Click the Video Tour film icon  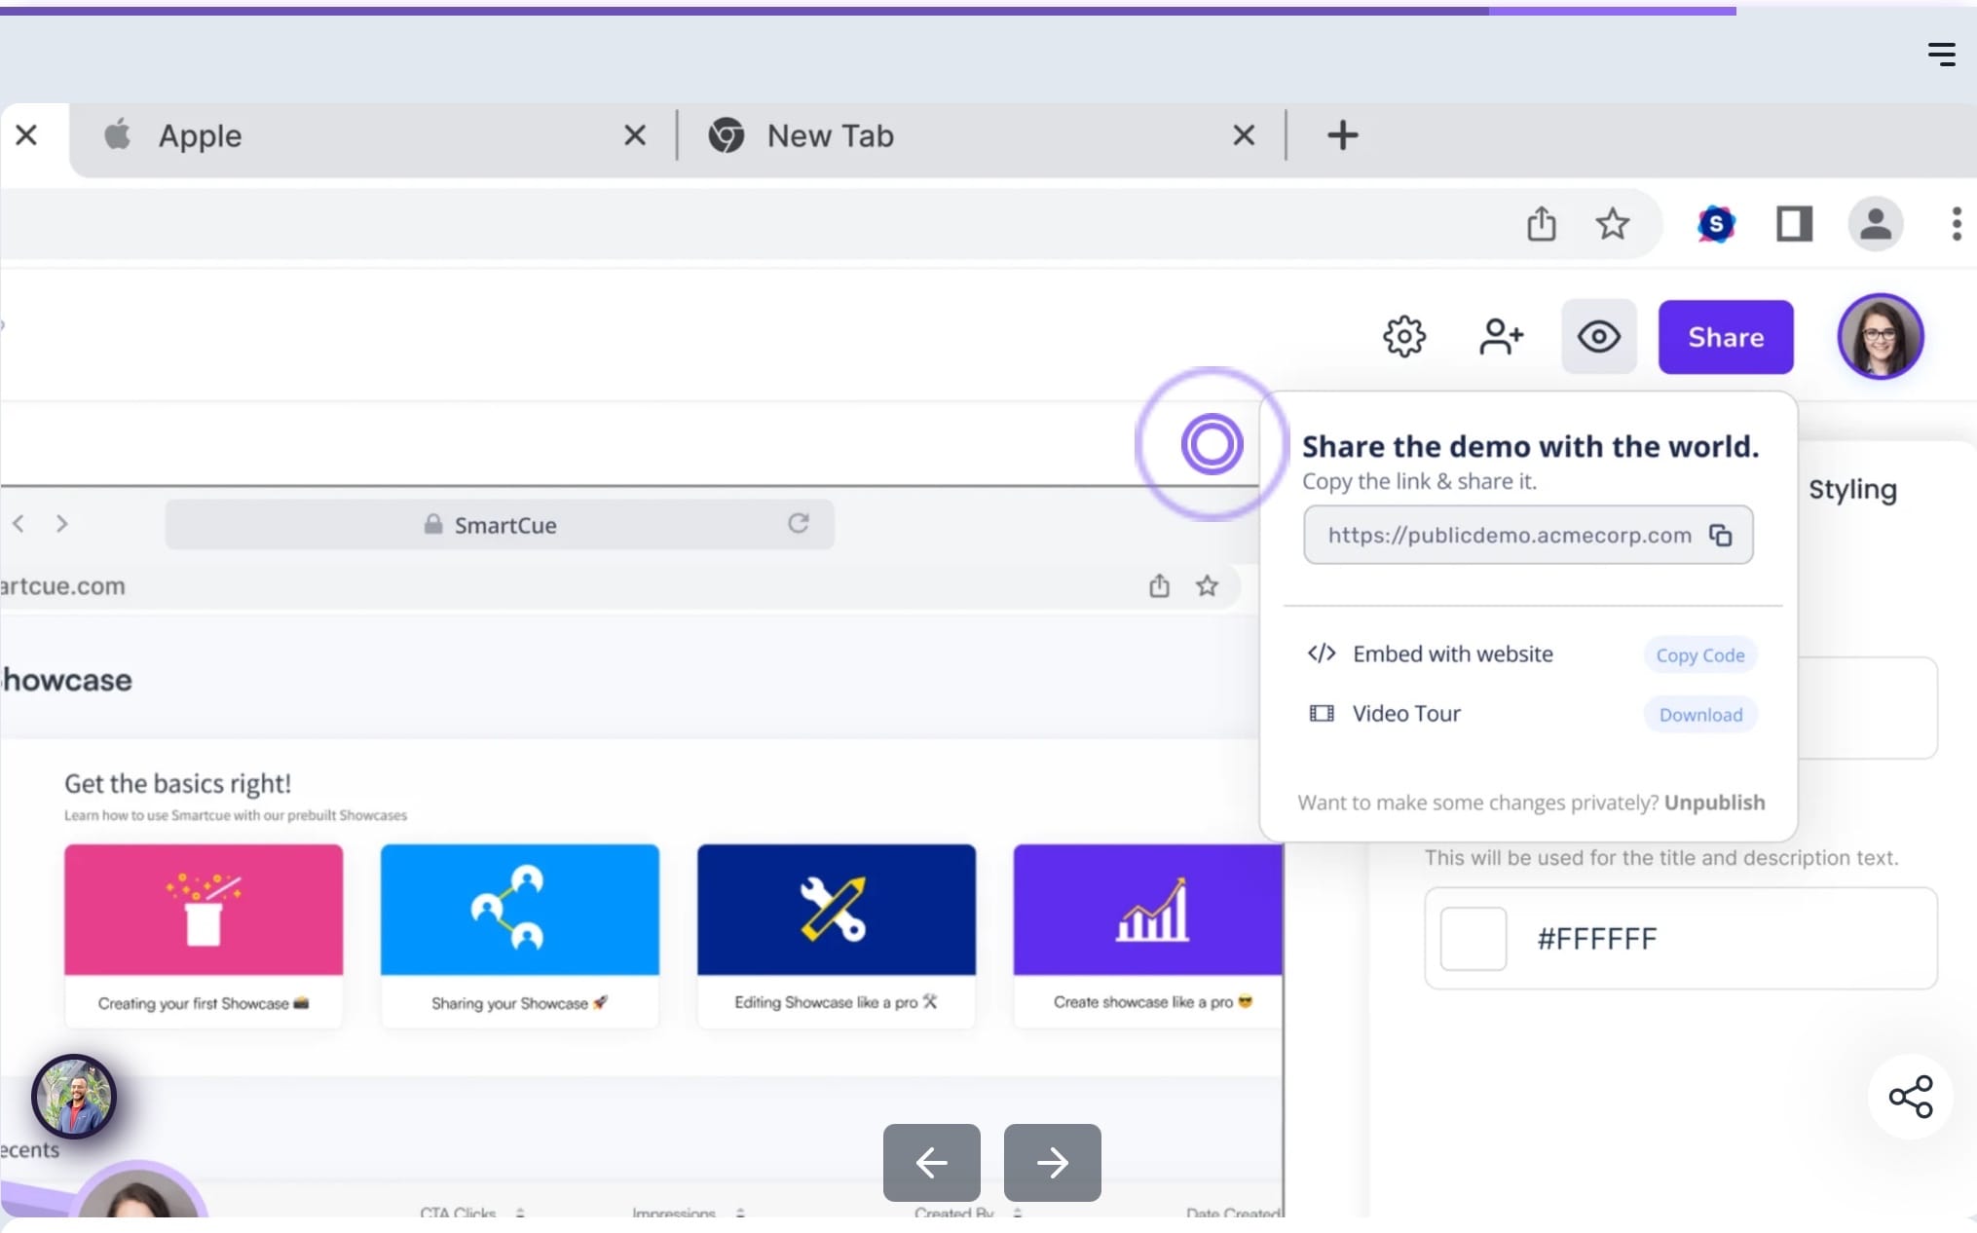pos(1321,713)
